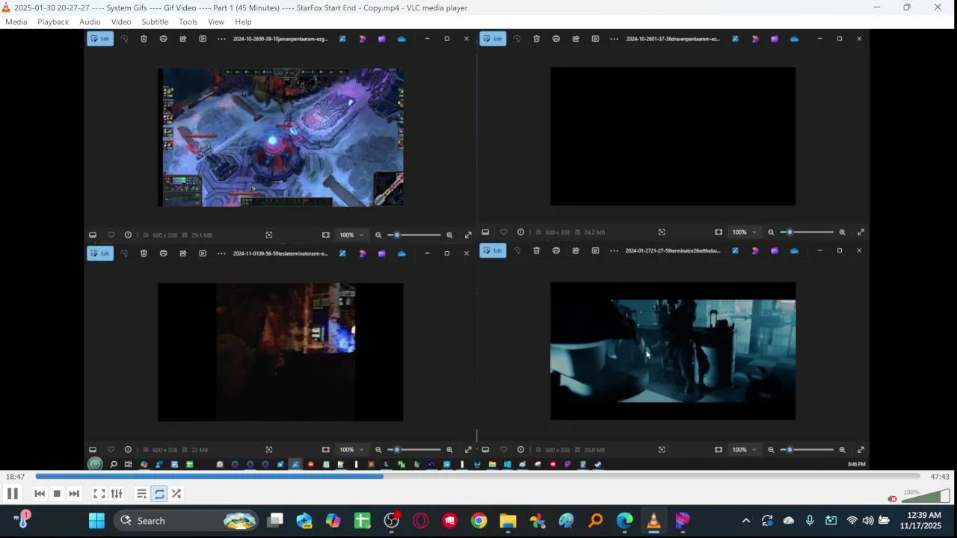Viewport: 957px width, 538px height.
Task: Open the Tools menu
Action: coord(188,22)
